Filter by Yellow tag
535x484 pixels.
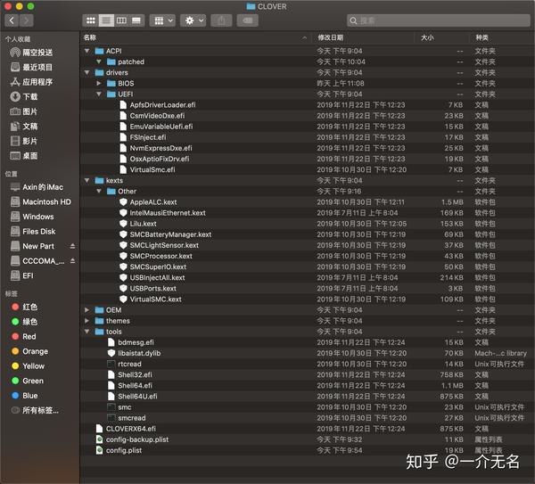28,366
